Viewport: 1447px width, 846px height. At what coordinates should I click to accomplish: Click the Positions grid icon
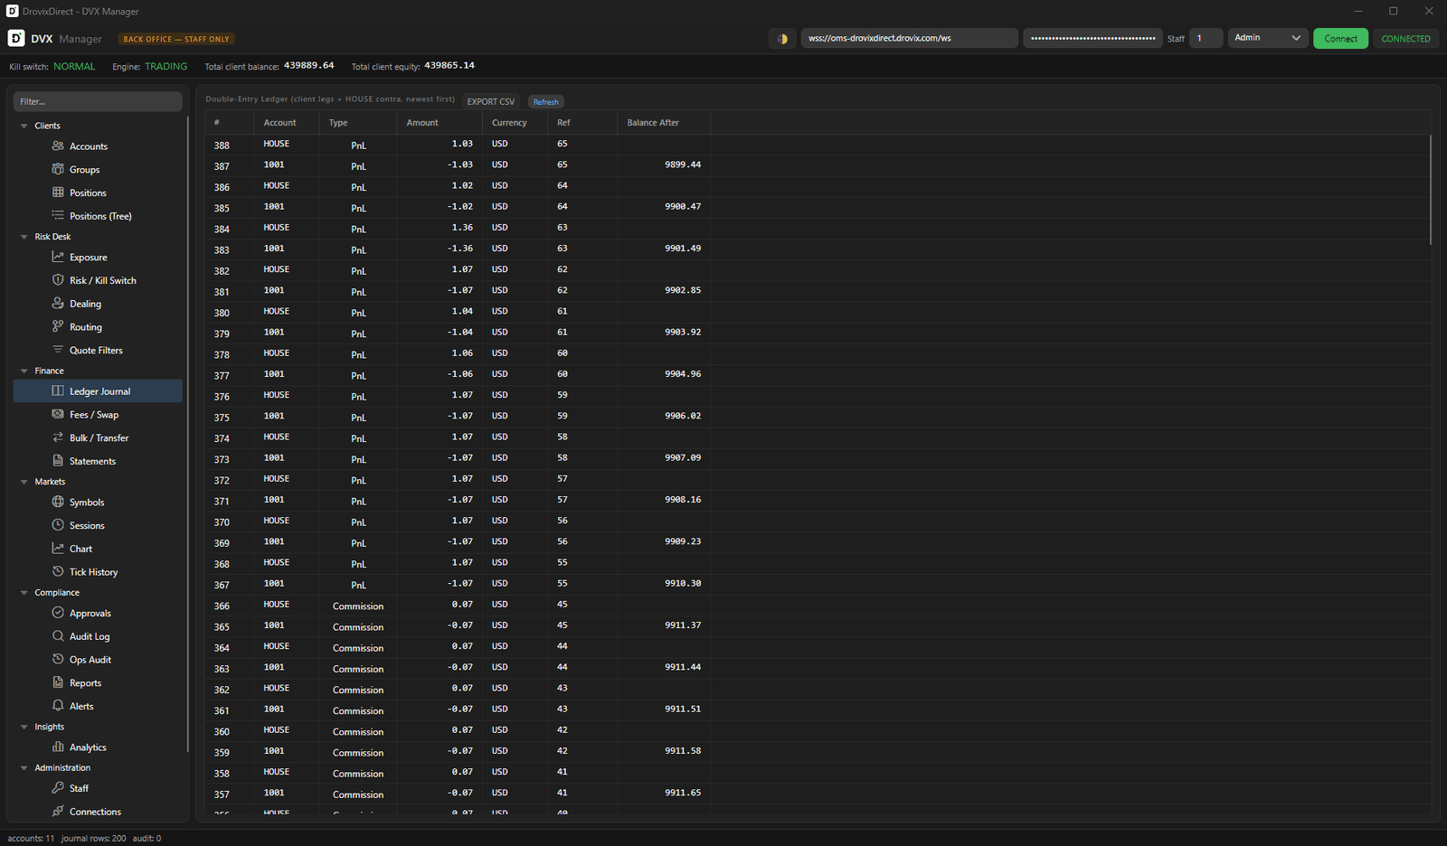click(58, 193)
